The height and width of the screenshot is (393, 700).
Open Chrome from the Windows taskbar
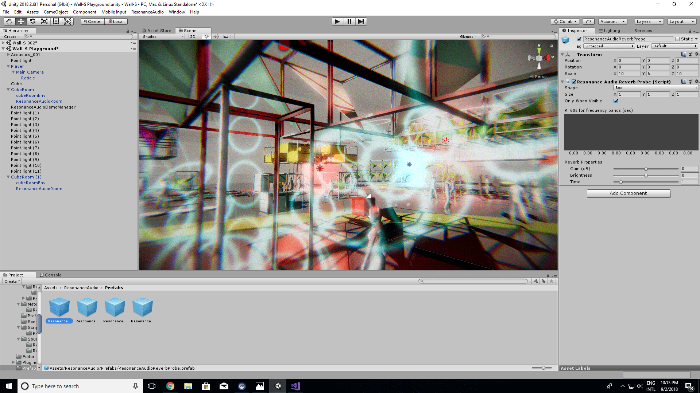(x=170, y=386)
